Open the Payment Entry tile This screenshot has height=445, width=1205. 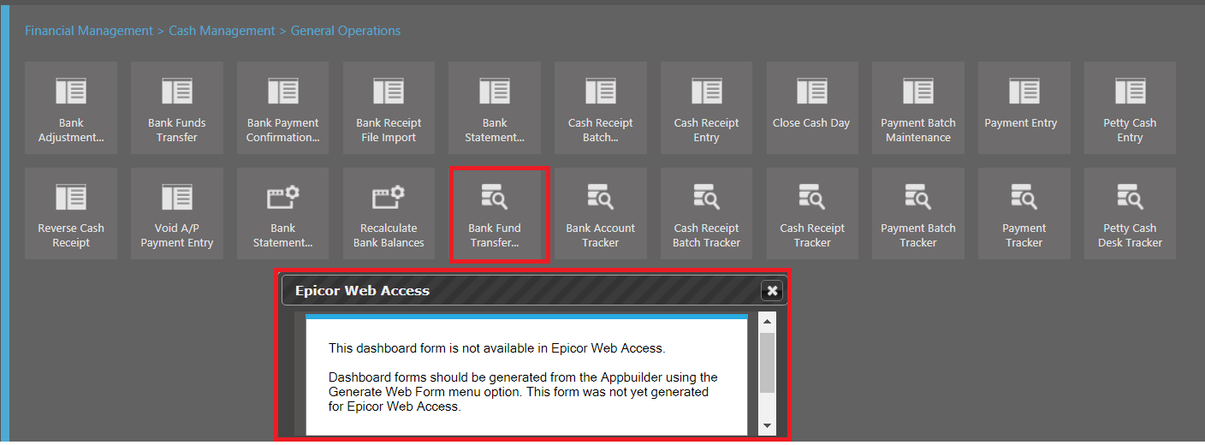[1024, 108]
